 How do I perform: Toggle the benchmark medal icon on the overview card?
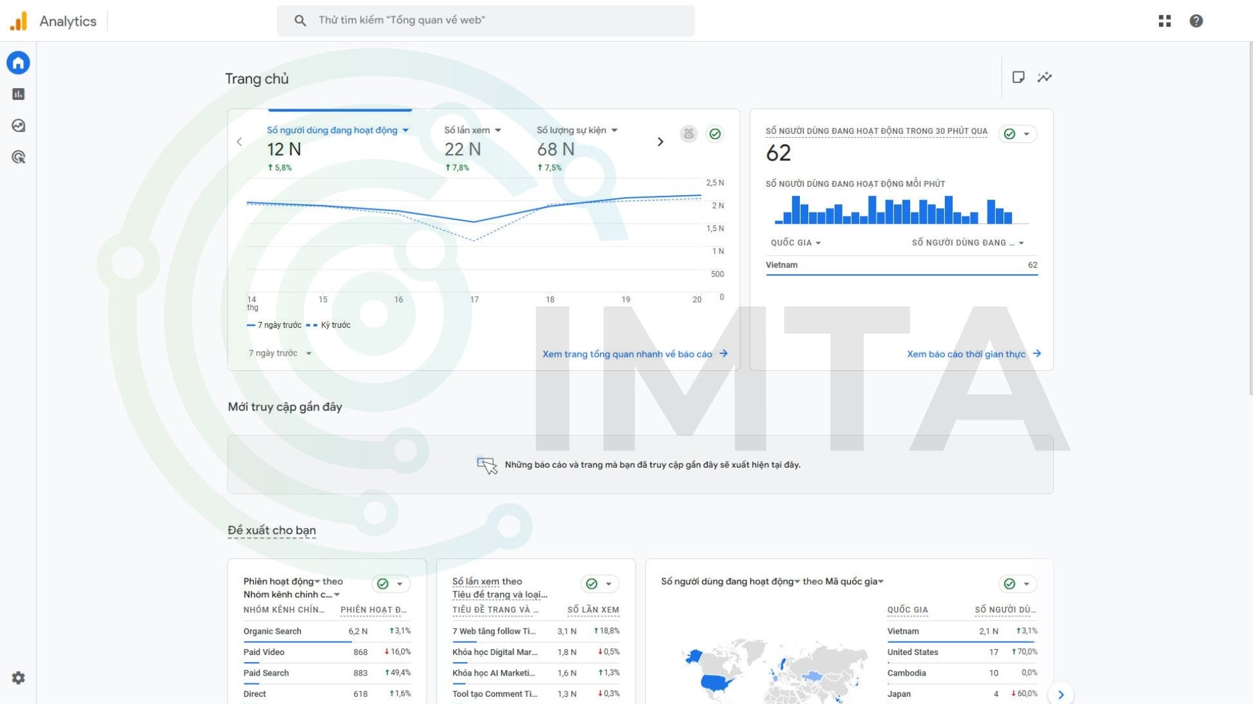point(688,134)
